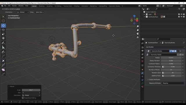Viewport: 186px width, 105px height.
Task: Switch perspective/orthographic grid gizmo
Action: tap(137, 37)
